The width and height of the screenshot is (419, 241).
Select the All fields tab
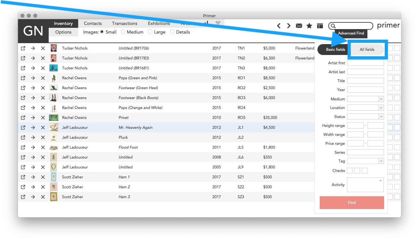coord(367,50)
